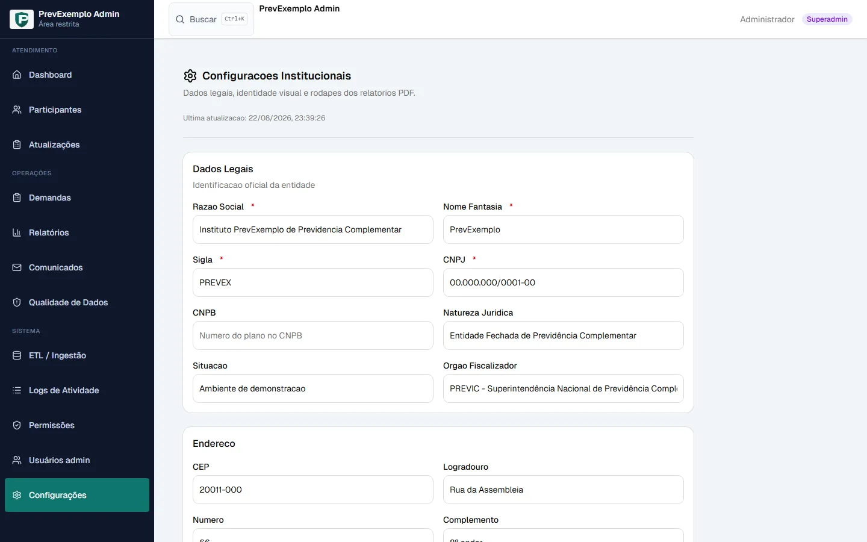
Task: Click the Participantes people icon
Action: 17,110
